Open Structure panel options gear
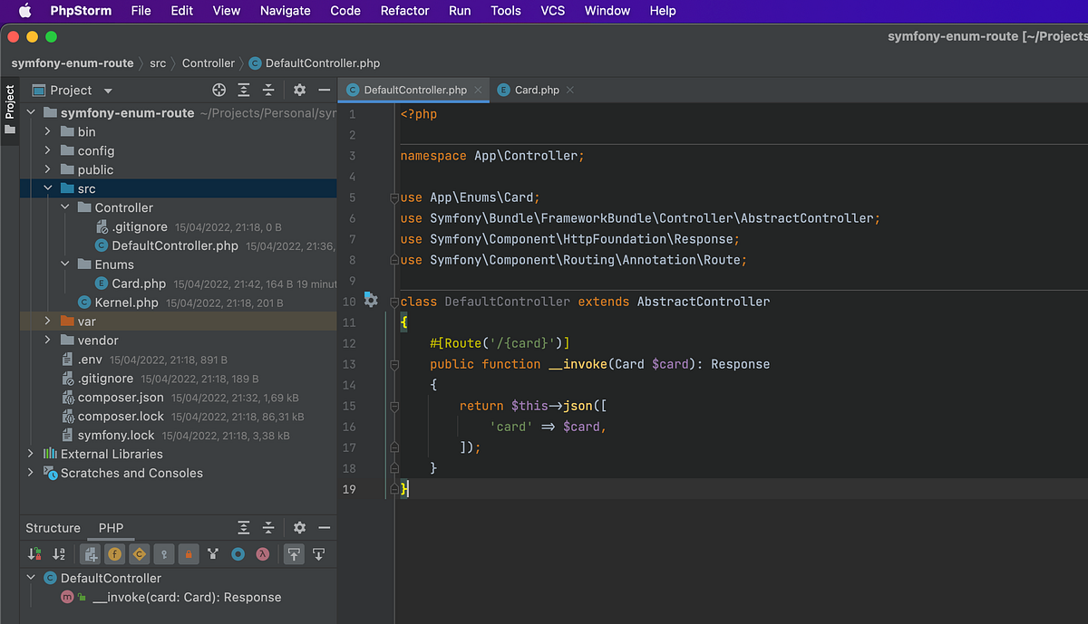1088x624 pixels. 298,527
